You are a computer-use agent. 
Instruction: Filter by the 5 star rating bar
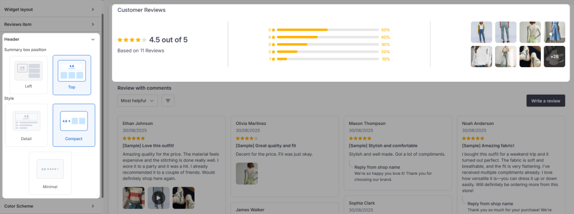pos(328,30)
